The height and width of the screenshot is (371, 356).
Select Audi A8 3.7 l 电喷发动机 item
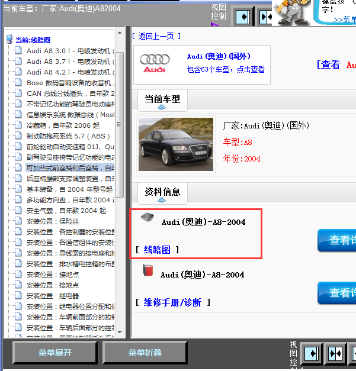click(70, 62)
